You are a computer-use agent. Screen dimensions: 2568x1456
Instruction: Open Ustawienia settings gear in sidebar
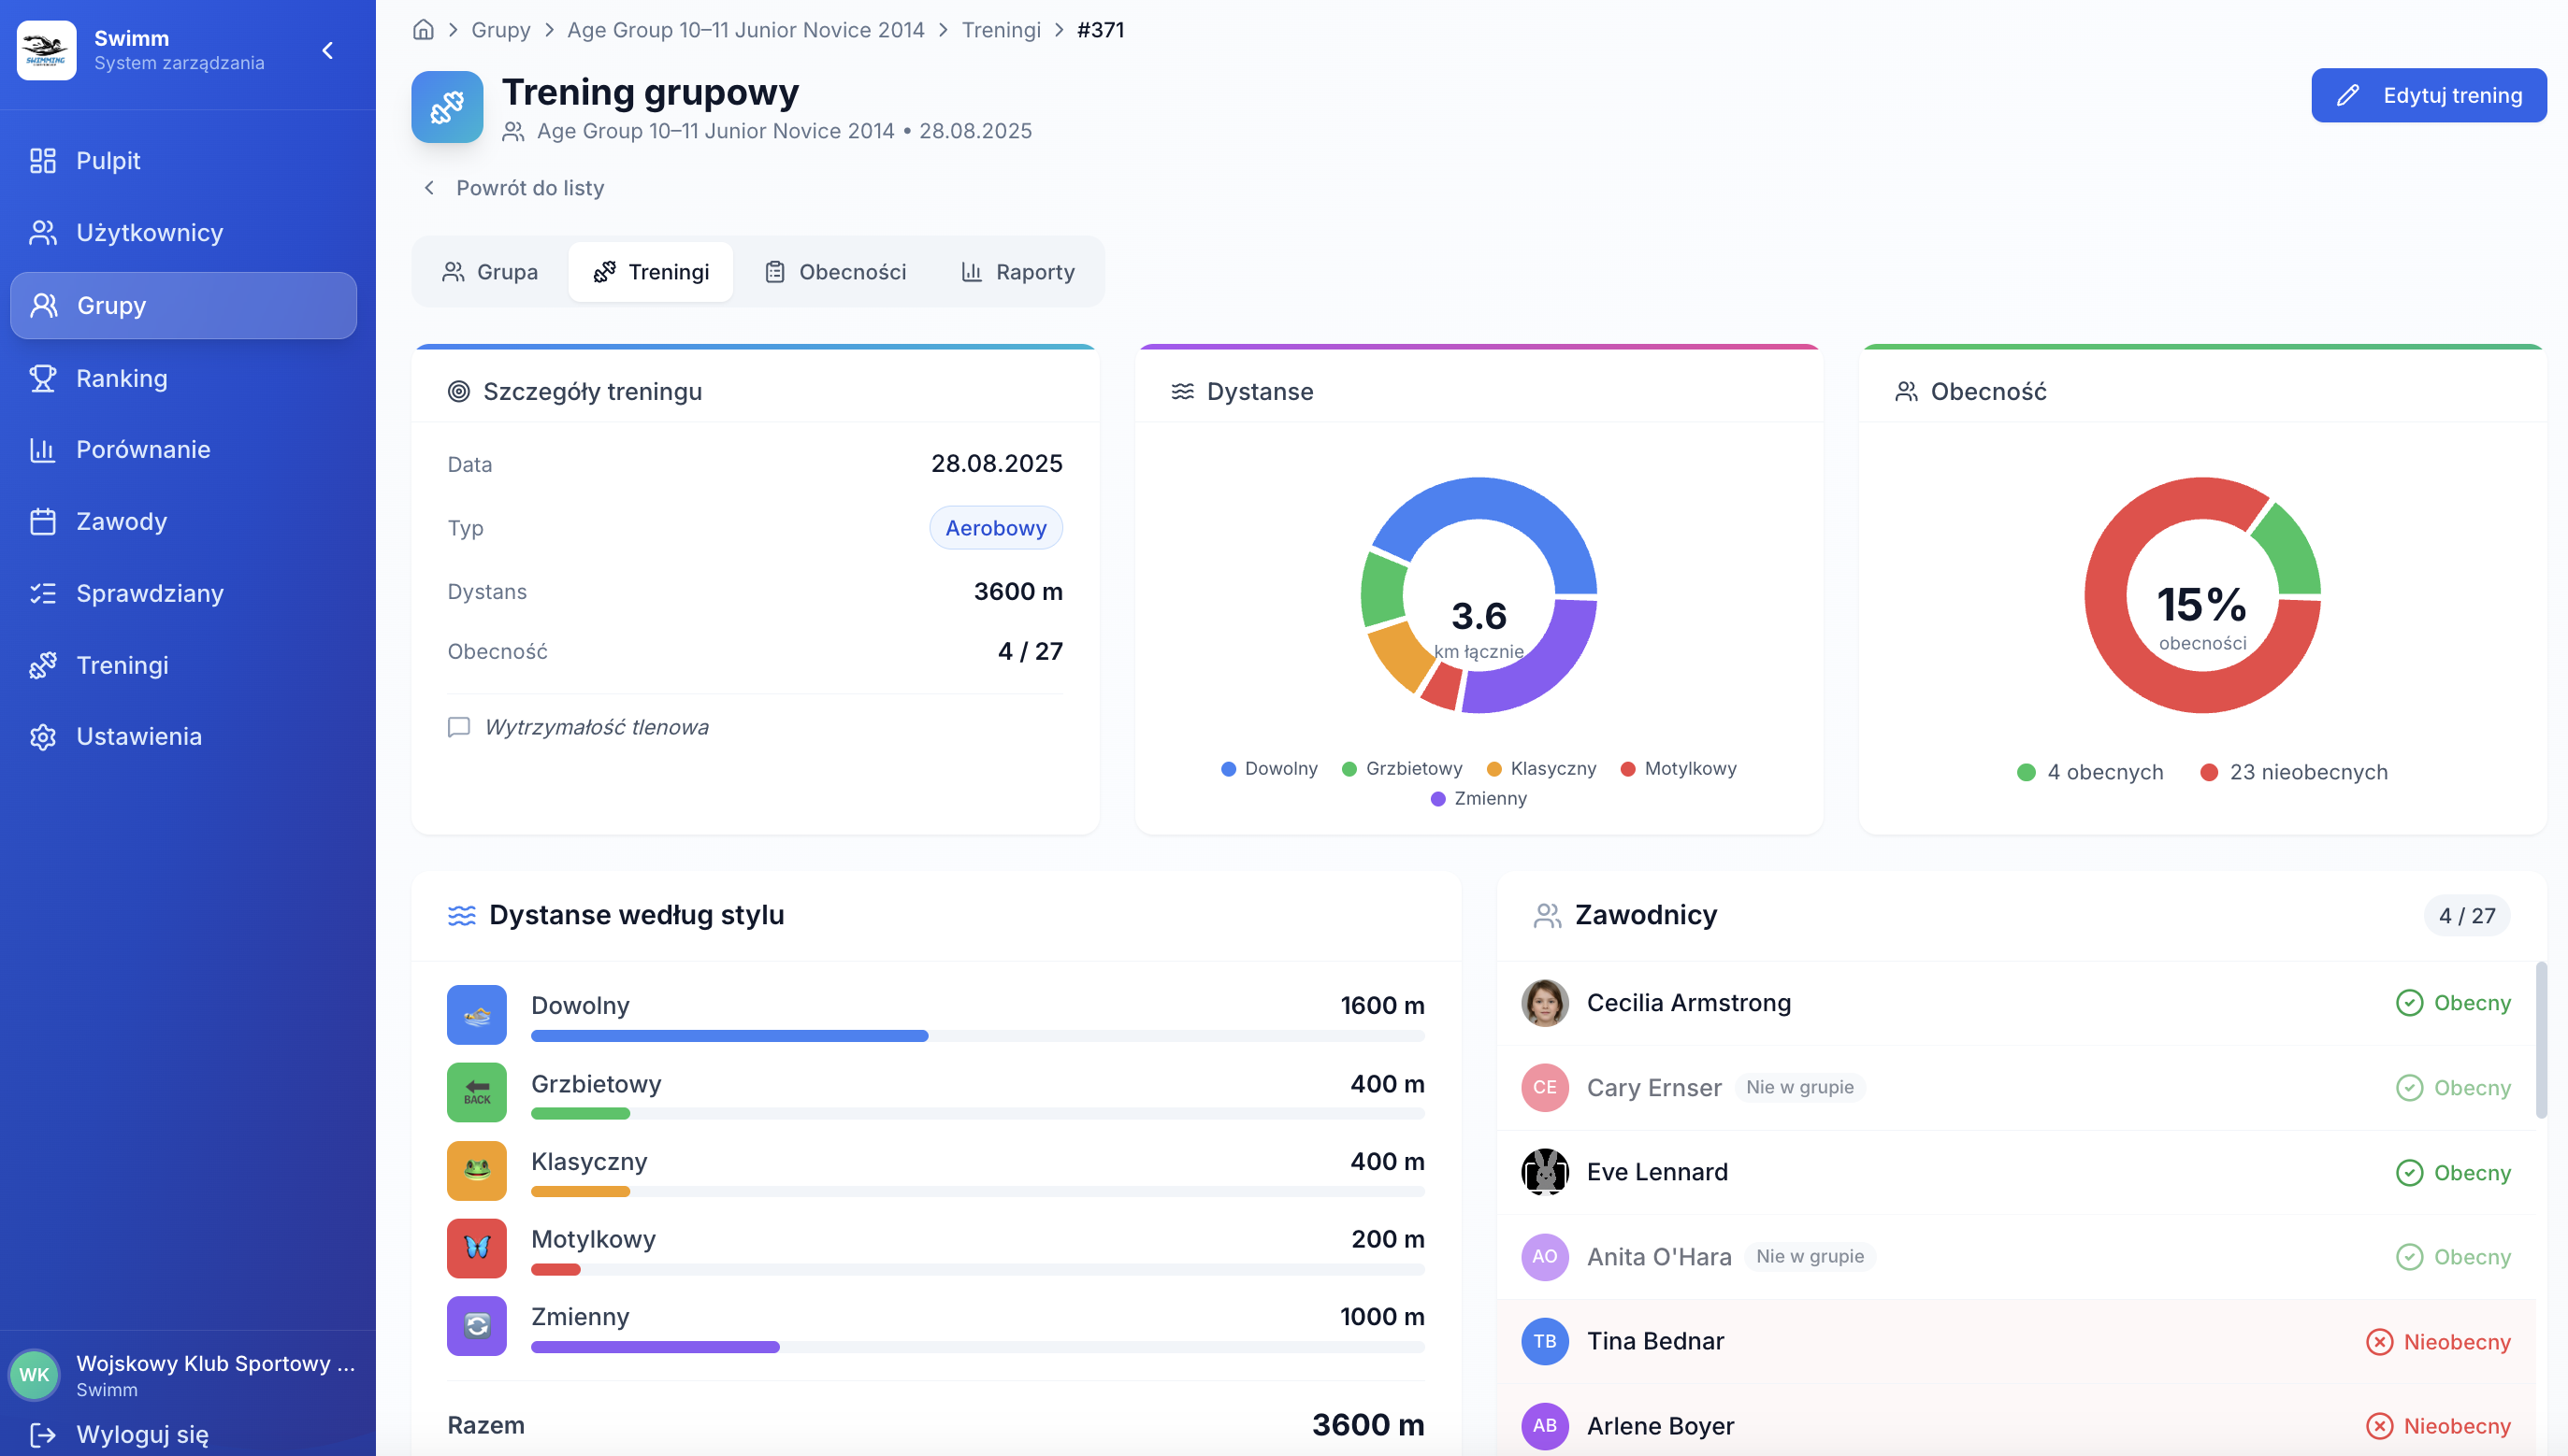coord(43,737)
